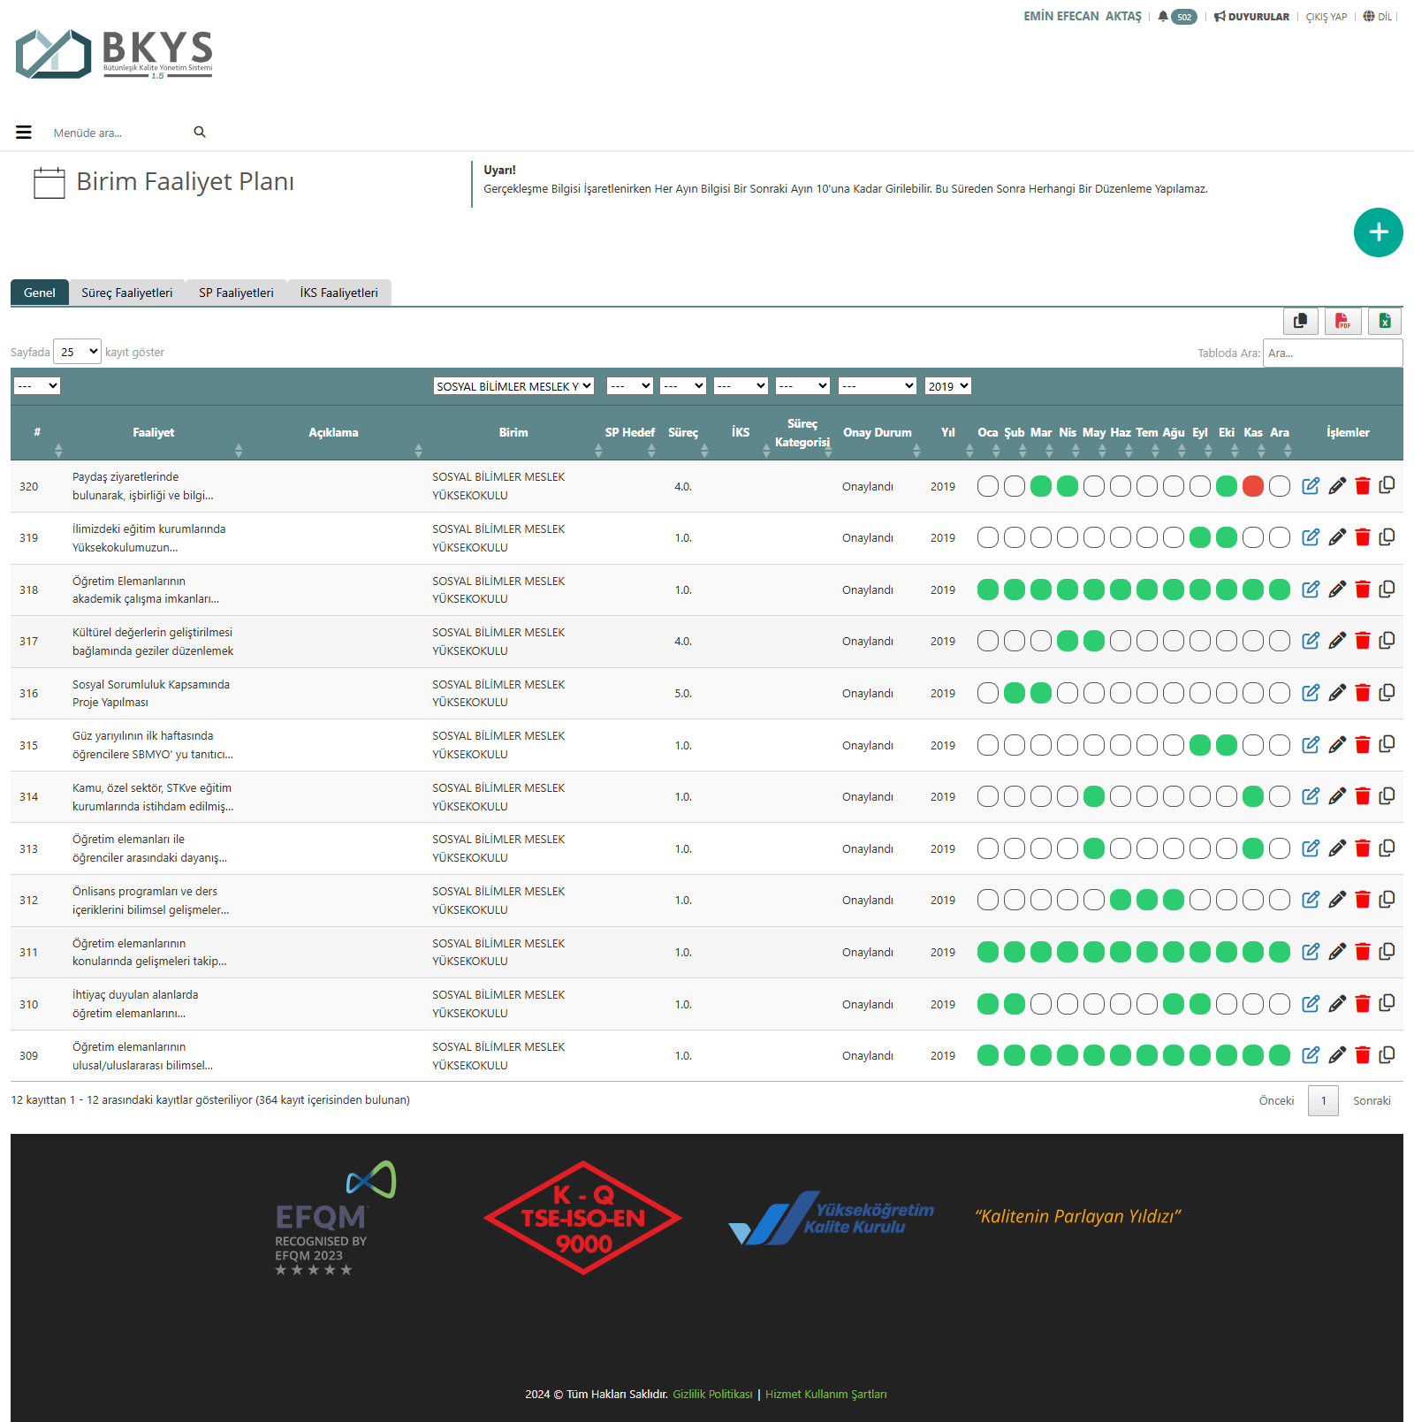Open the notifications bell showing 502
This screenshot has height=1422, width=1414.
point(1176,17)
